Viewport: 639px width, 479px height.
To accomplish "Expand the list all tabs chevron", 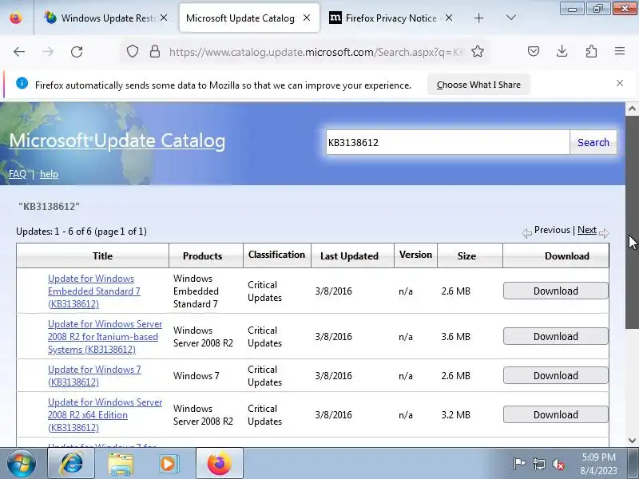I will click(510, 18).
